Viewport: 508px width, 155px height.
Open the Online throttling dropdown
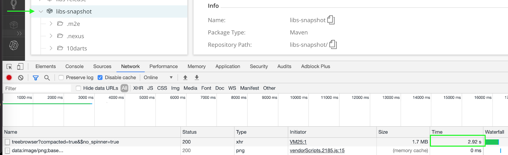coord(158,77)
